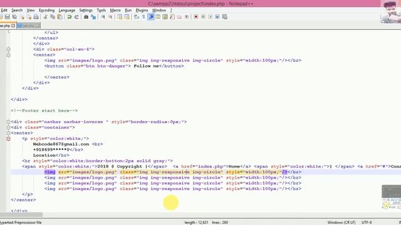Viewport: 401px width, 225px height.
Task: Open the View menu
Action: pos(31,10)
